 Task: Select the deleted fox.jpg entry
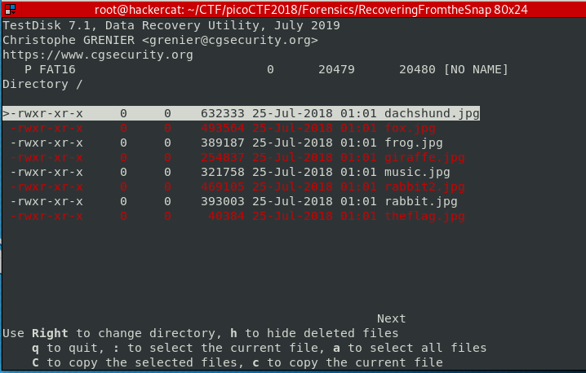223,129
